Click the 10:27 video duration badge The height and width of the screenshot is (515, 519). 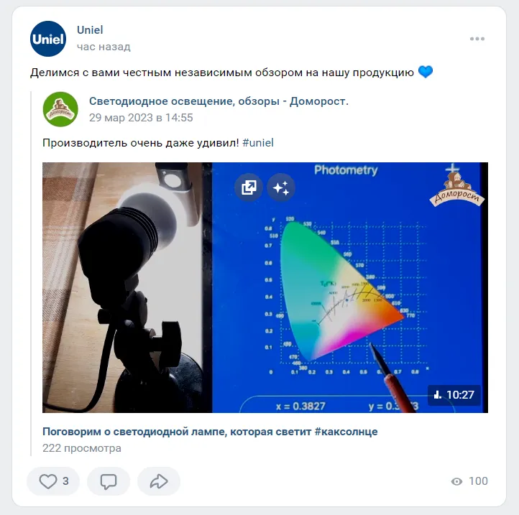point(454,395)
